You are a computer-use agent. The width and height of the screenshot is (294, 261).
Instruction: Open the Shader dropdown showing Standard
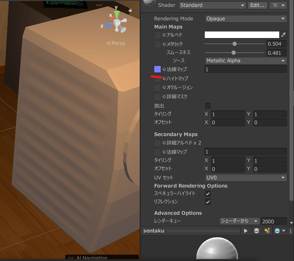(212, 5)
